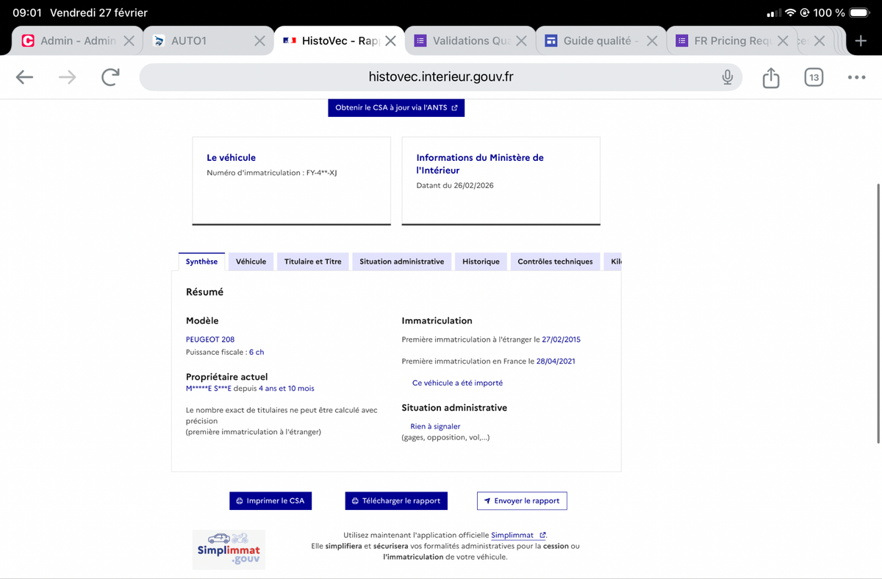
Task: Select the Contrôles techniques tab
Action: coord(555,262)
